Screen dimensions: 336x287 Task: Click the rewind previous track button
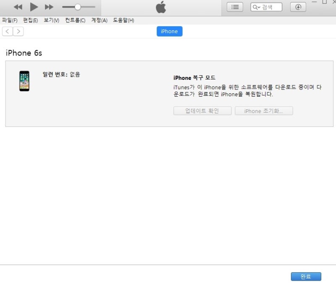coord(18,7)
